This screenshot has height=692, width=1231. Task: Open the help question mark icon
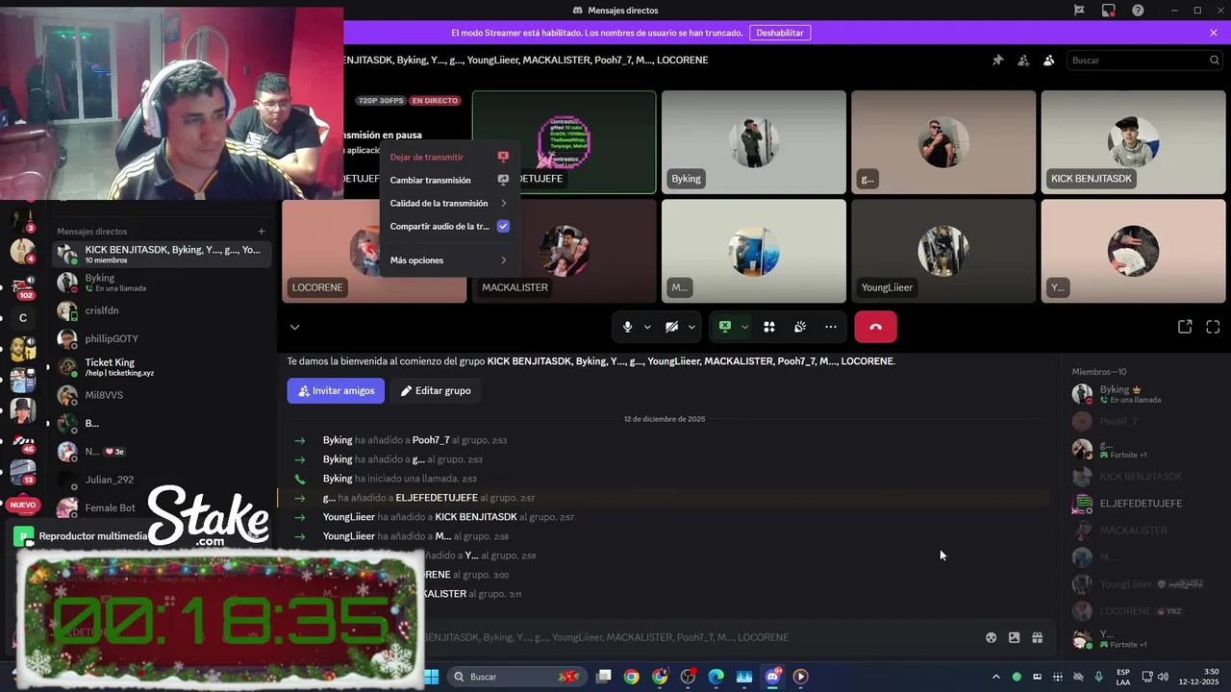click(1139, 11)
